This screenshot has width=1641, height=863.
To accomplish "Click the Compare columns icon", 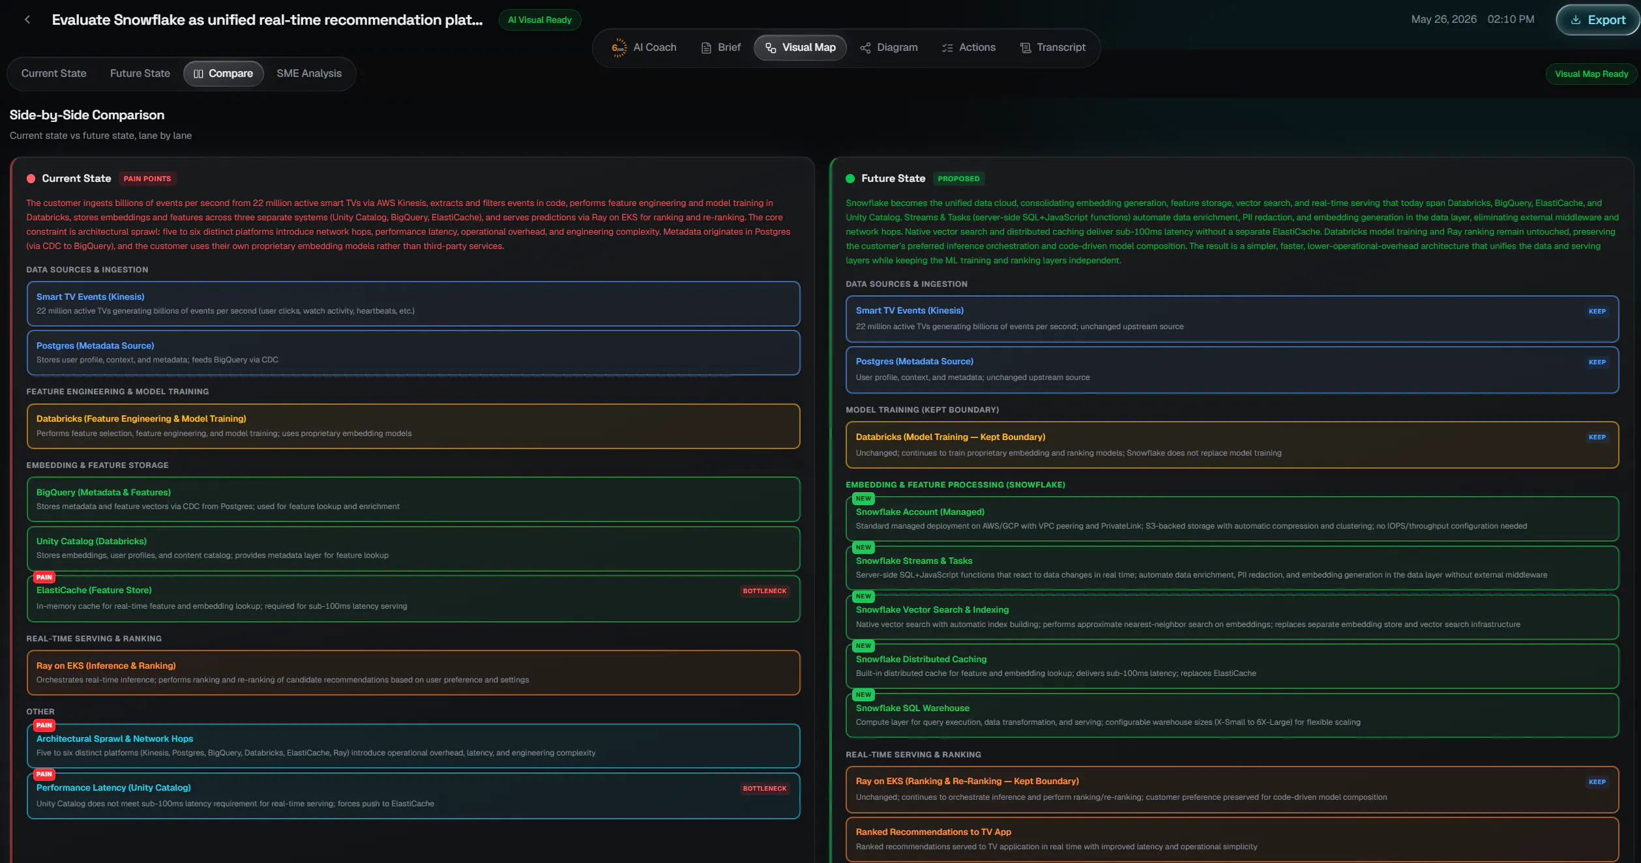I will (198, 74).
